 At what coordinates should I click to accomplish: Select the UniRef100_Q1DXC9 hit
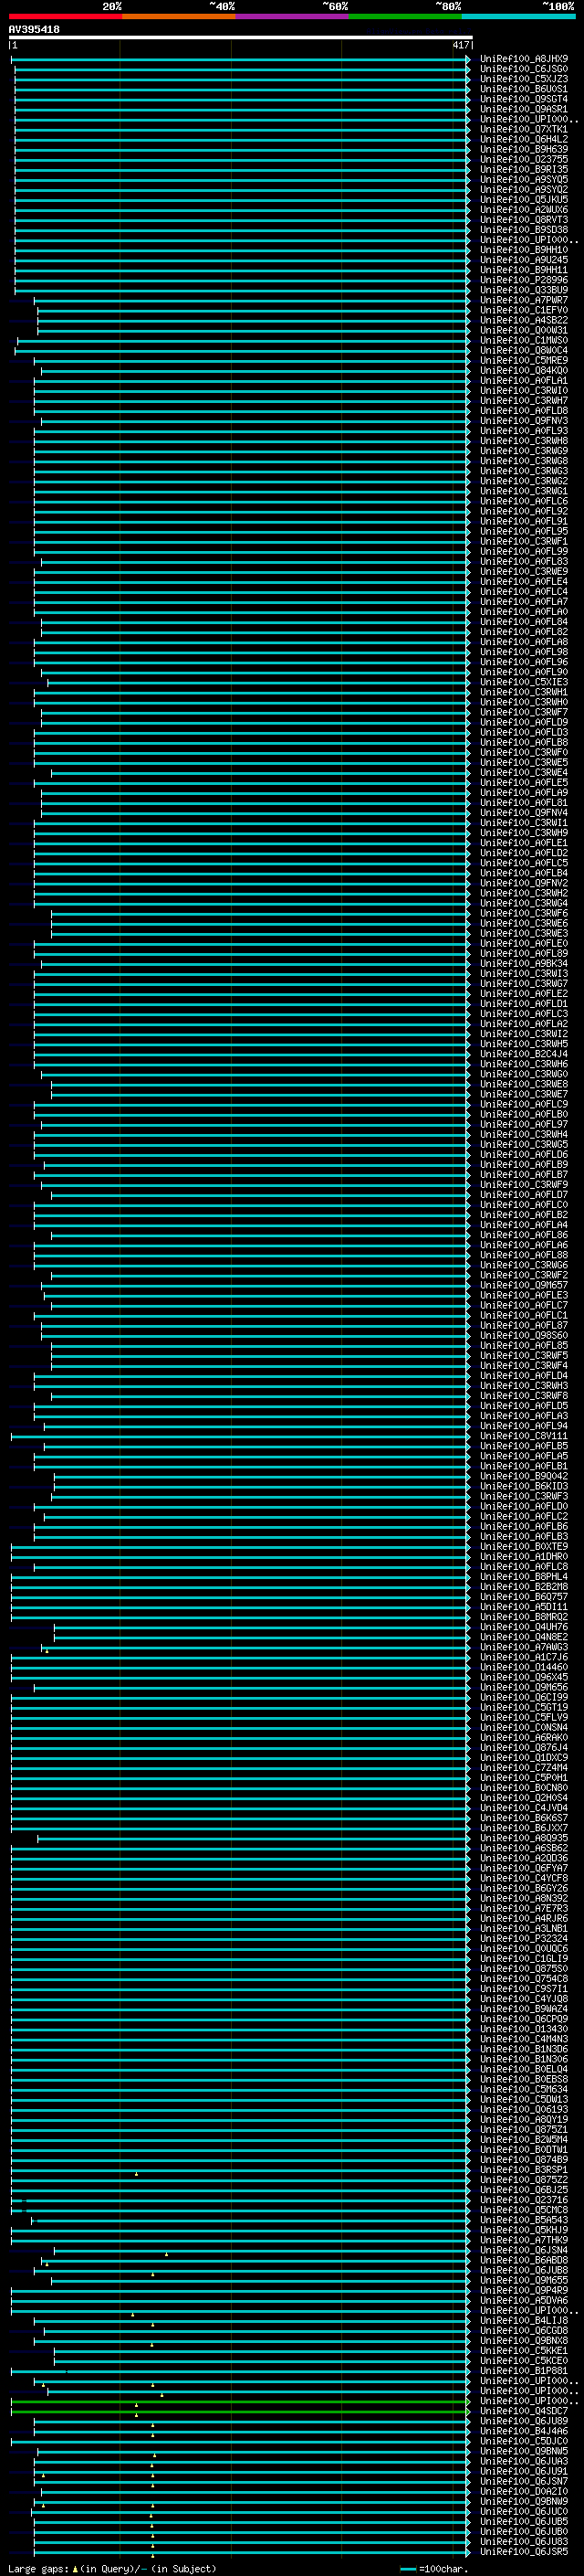[524, 1757]
